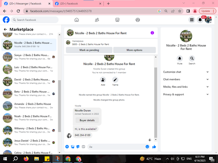218x163 pixels.
Task: Open Groups icon in the top navigation
Action: (138, 20)
